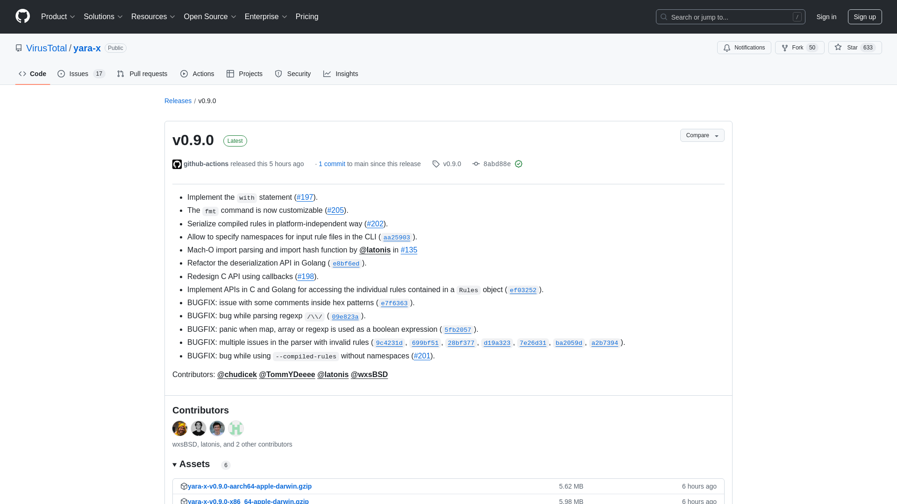
Task: Open commit e8bf6ed
Action: [346, 264]
